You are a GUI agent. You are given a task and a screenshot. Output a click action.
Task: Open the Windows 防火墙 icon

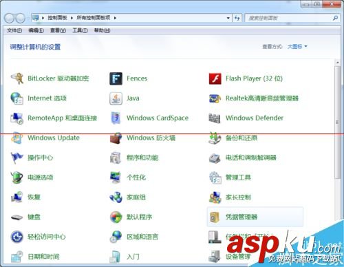tap(116, 138)
